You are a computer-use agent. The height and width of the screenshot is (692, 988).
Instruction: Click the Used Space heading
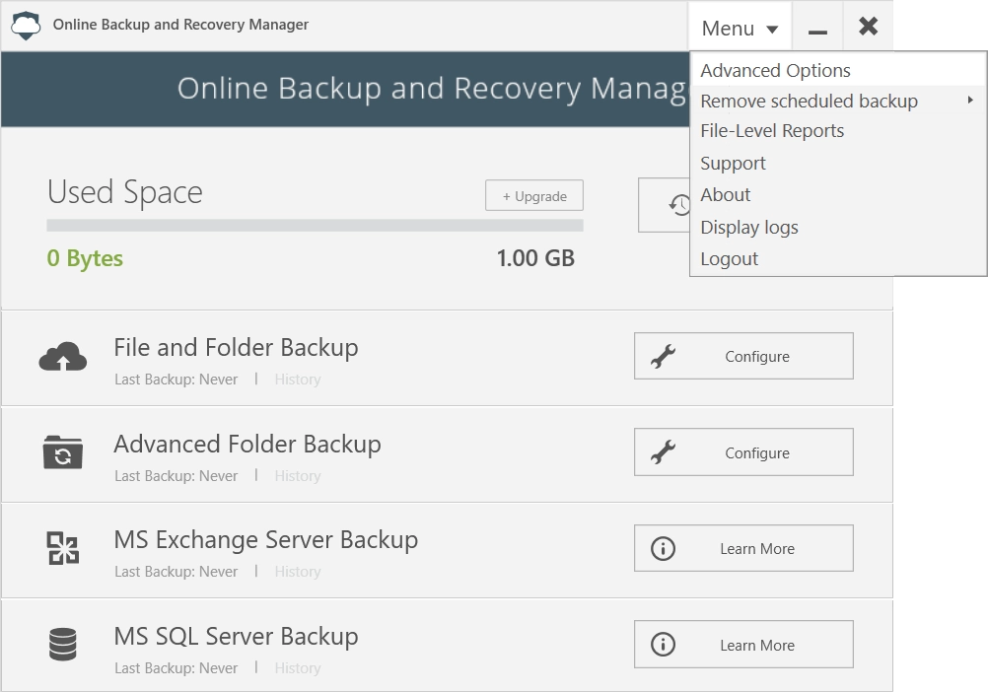(125, 192)
